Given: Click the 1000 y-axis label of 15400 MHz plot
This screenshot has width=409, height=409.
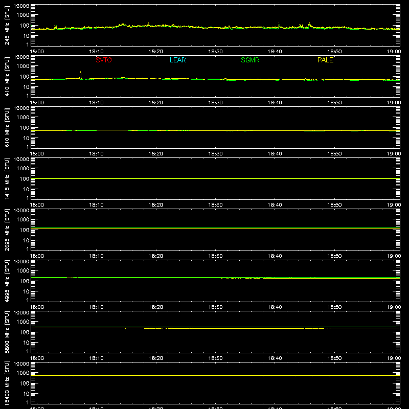Looking at the screenshot, I should click(23, 373).
